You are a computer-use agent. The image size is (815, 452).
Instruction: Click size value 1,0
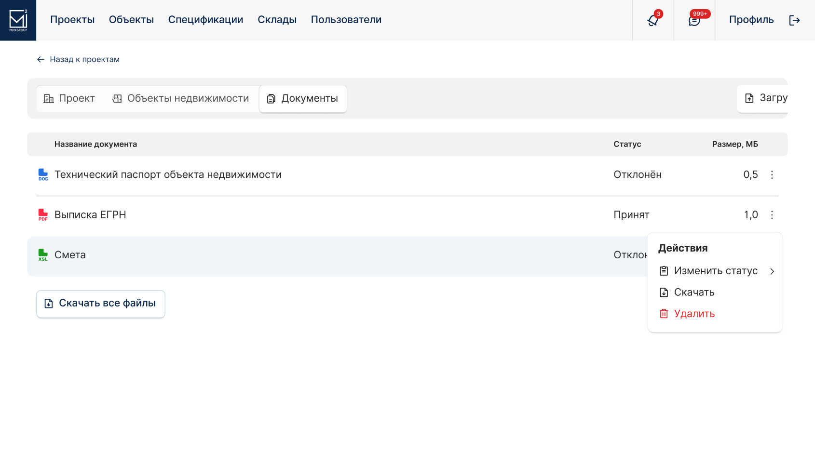pos(751,214)
